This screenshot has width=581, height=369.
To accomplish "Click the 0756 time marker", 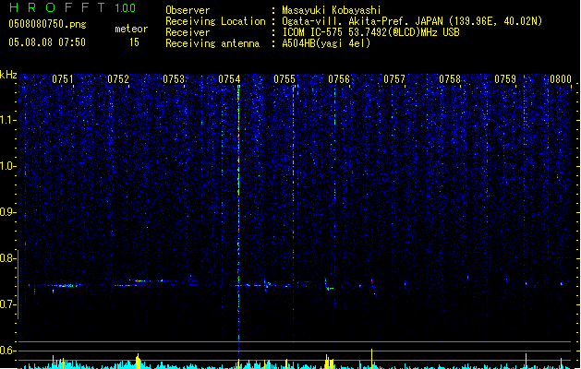I will [x=339, y=79].
